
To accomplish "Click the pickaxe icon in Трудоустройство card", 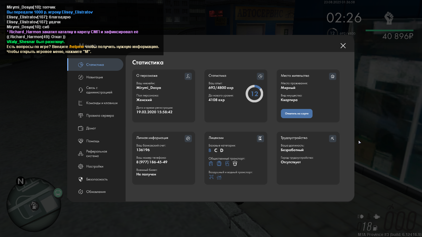I will [332, 139].
